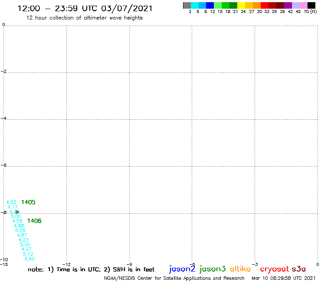The image size is (321, 282).
Task: Click the -12 longitude axis label
Action: click(x=66, y=264)
